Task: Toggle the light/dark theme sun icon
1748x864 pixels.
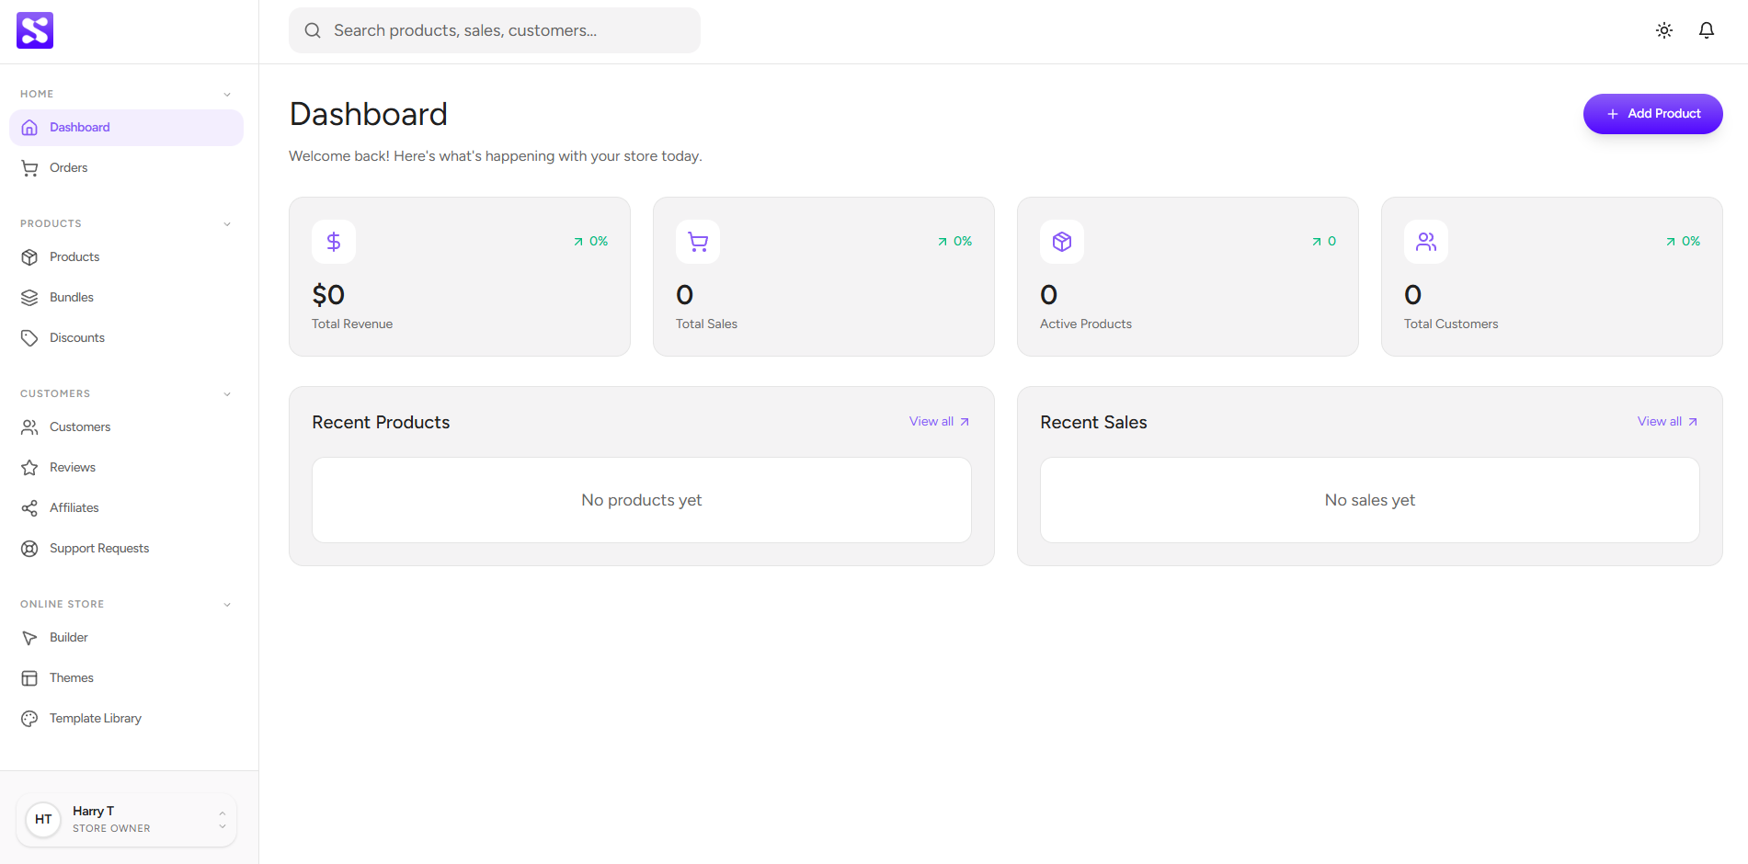Action: (1663, 30)
